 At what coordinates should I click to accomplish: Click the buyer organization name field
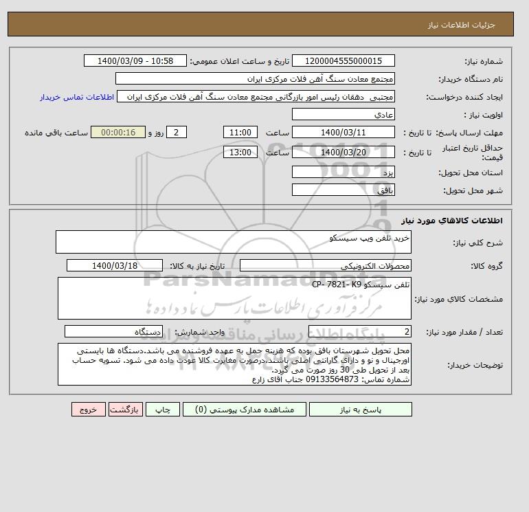click(255, 78)
